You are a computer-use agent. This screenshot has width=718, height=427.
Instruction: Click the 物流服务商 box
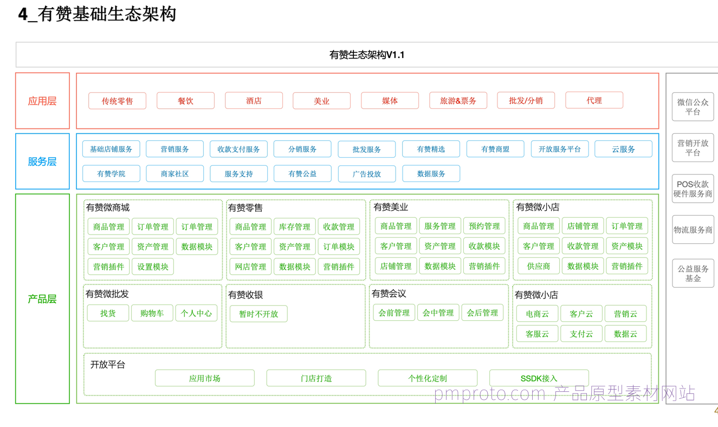[693, 230]
